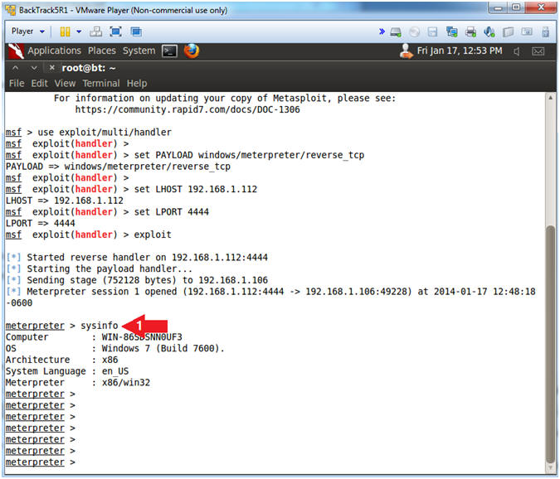Click the user switcher icon in panel
This screenshot has height=479, width=560.
[x=406, y=51]
